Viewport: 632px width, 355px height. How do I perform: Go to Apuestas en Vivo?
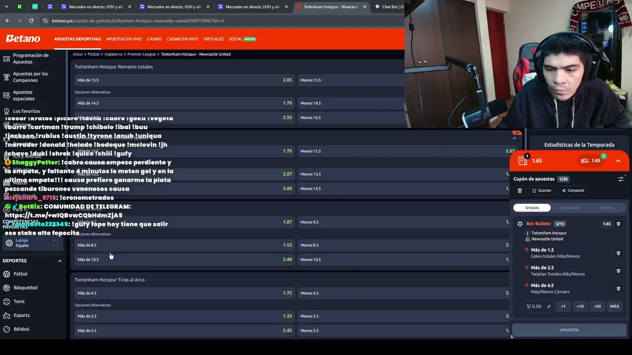tap(124, 39)
